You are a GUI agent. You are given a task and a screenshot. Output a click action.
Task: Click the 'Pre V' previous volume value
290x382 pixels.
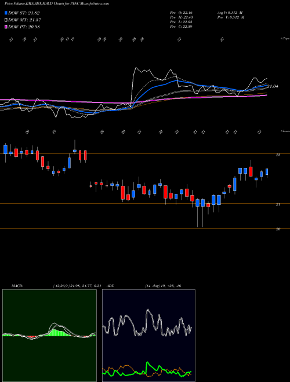point(231,17)
